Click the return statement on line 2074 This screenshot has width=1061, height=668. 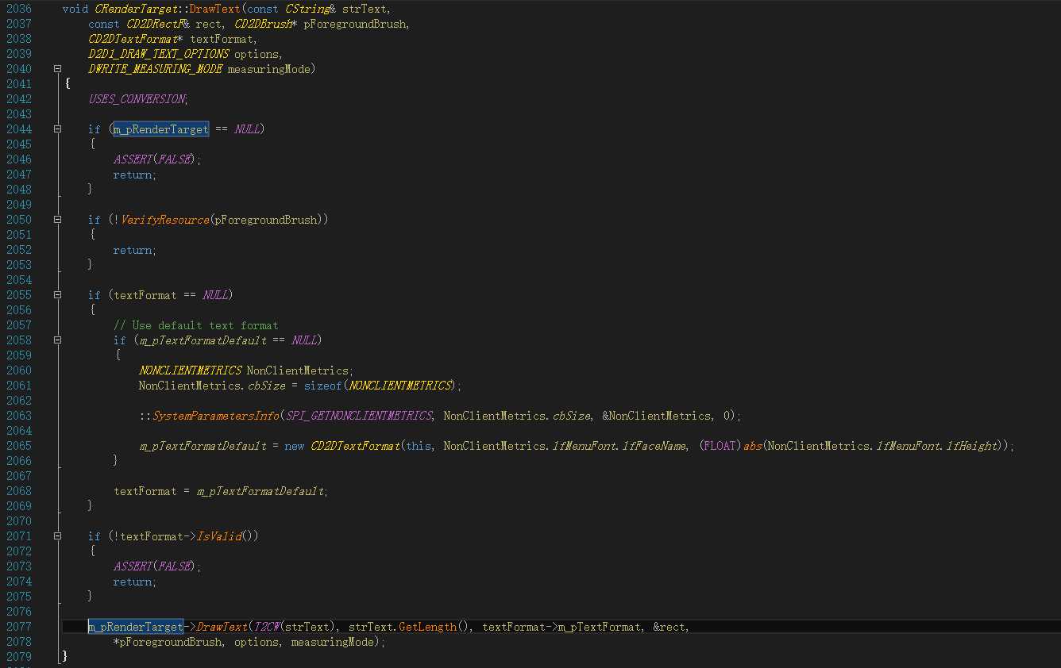[x=133, y=582]
